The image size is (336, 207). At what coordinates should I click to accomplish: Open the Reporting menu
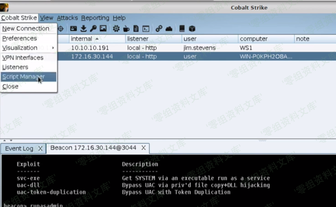tap(95, 18)
